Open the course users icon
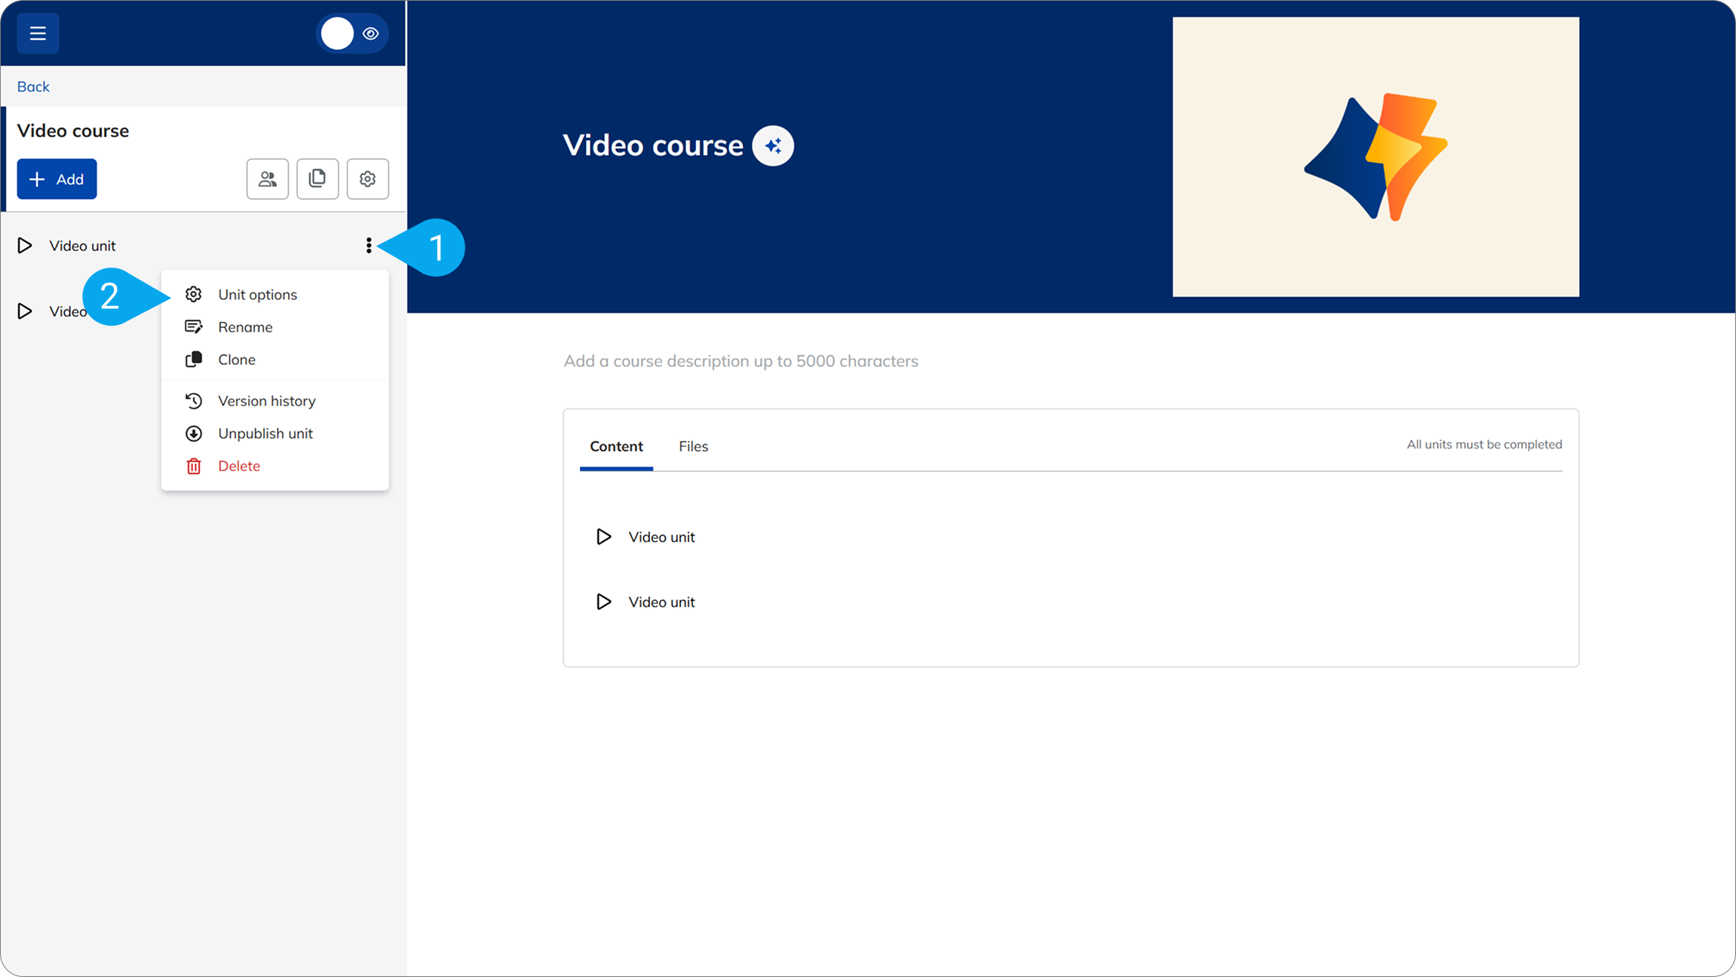Viewport: 1736px width, 977px height. (x=267, y=179)
